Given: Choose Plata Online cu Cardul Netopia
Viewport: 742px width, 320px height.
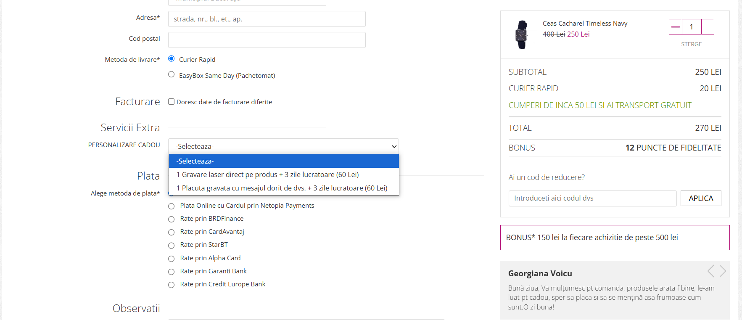Looking at the screenshot, I should point(172,206).
